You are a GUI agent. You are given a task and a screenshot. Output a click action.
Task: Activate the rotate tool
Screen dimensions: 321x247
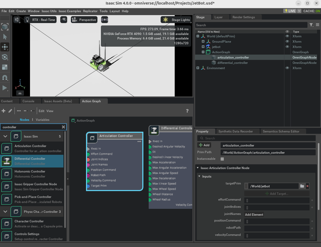5,57
